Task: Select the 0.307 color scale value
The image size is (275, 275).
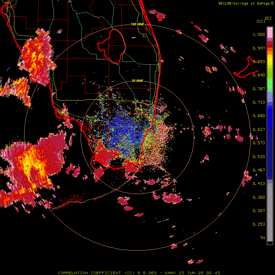Action: point(259,211)
